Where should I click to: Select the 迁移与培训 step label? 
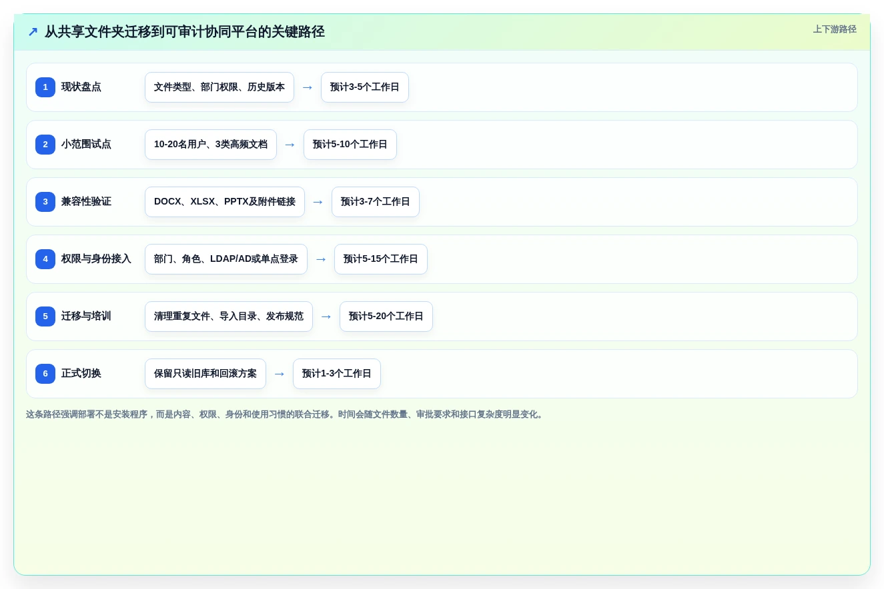click(x=86, y=316)
